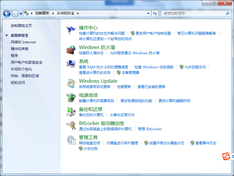Image resolution: width=234 pixels, height=176 pixels.
Task: Click shield icon beside 计划任务
Action: tap(81, 149)
